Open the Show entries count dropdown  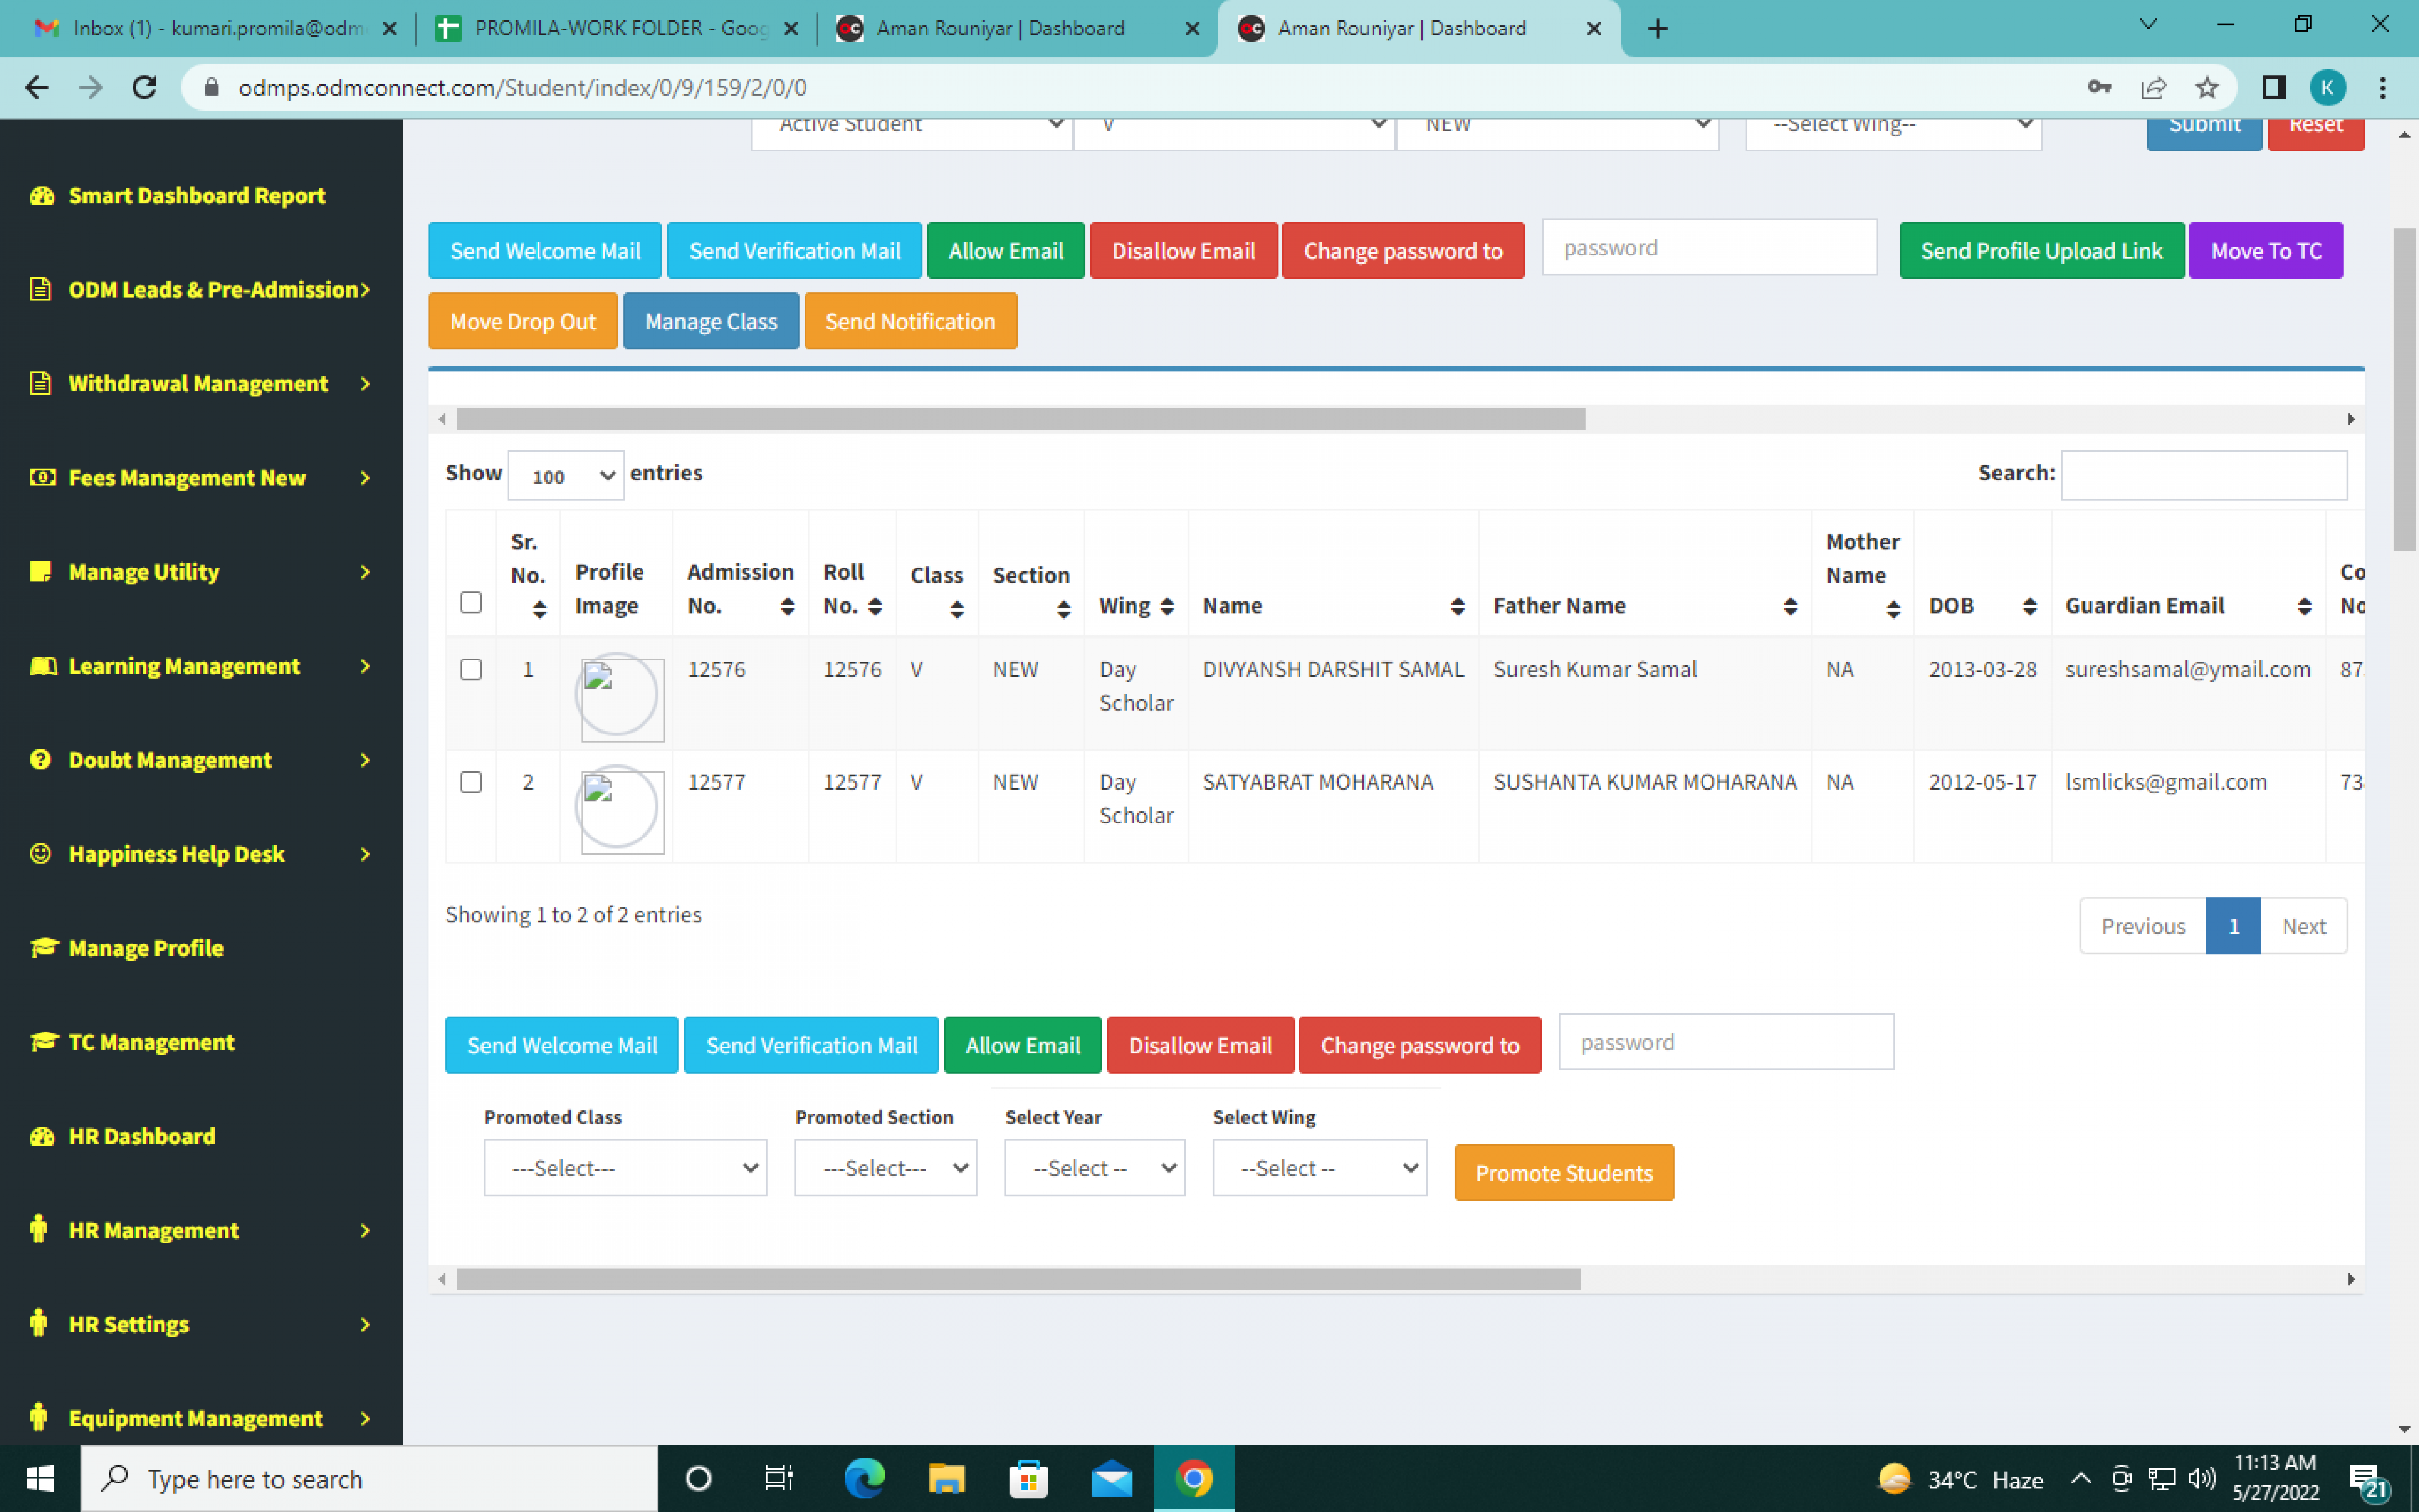point(566,476)
